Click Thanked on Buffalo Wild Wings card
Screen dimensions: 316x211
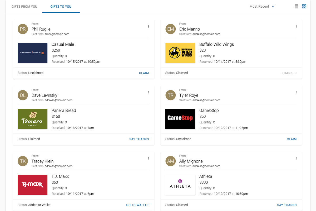[289, 73]
